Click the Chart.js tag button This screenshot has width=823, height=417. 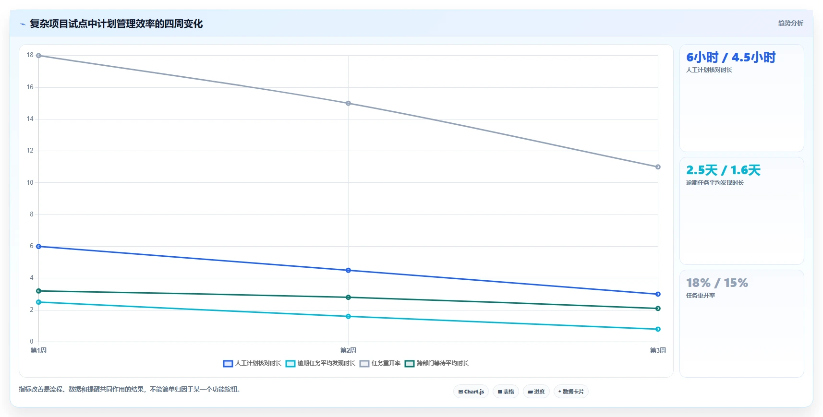[471, 392]
